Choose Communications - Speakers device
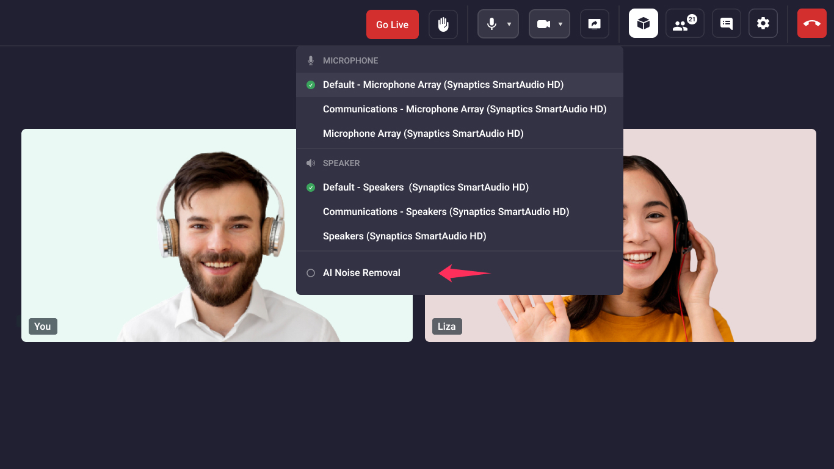The width and height of the screenshot is (834, 469). 460,212
